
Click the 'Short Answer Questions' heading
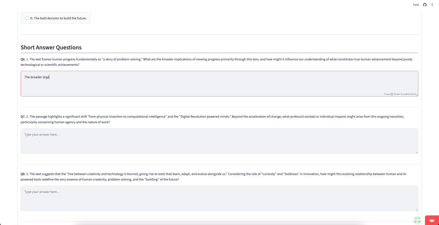click(x=51, y=47)
